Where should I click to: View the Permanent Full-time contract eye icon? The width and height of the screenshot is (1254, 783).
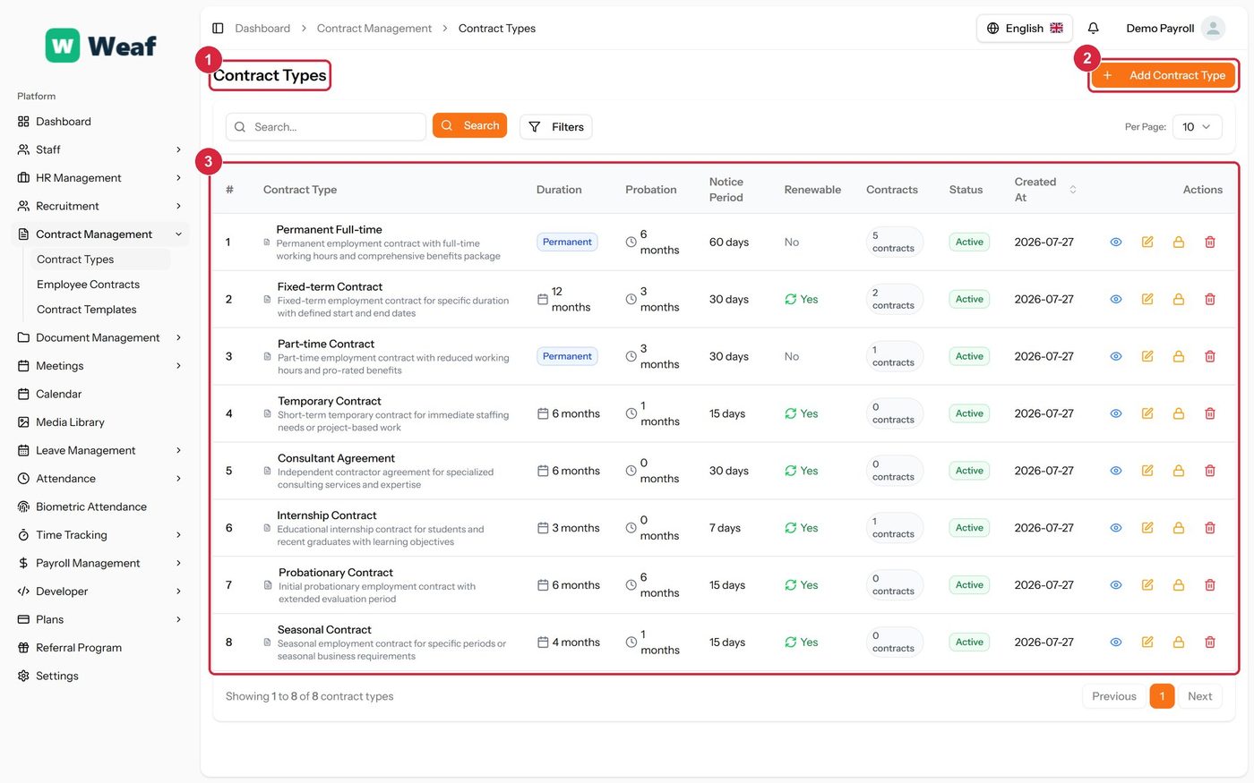coord(1116,243)
